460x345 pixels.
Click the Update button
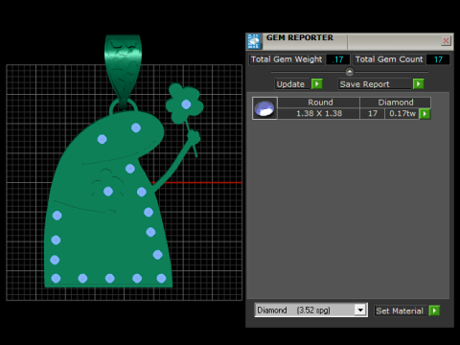pos(292,84)
